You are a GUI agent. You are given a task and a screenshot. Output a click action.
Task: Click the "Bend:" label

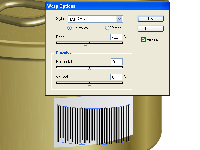coord(61,37)
